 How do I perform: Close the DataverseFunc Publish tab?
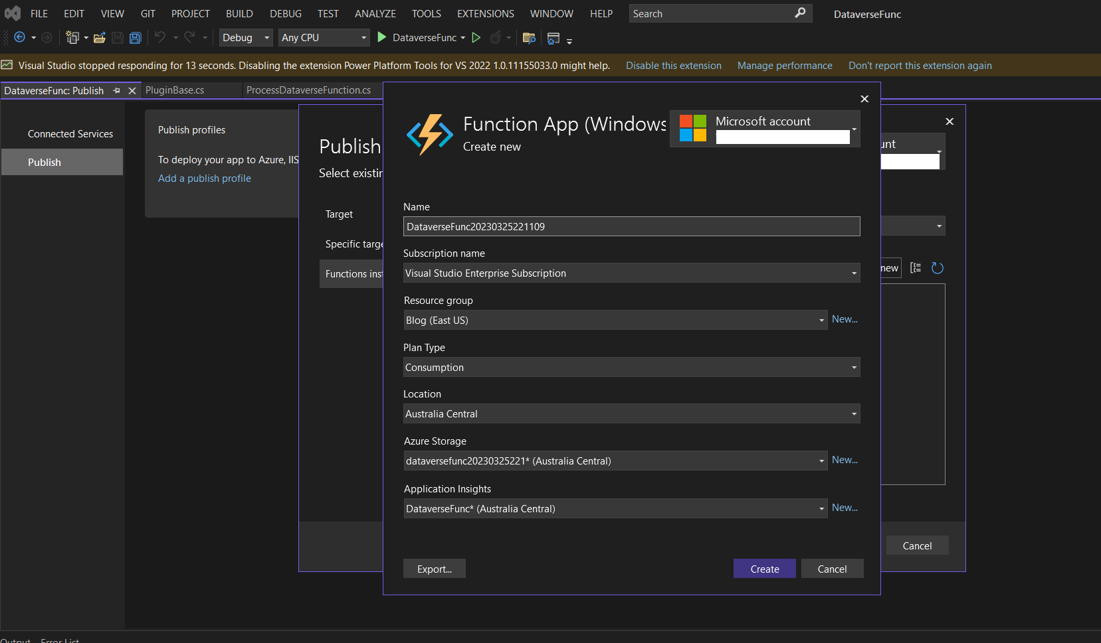coord(132,90)
